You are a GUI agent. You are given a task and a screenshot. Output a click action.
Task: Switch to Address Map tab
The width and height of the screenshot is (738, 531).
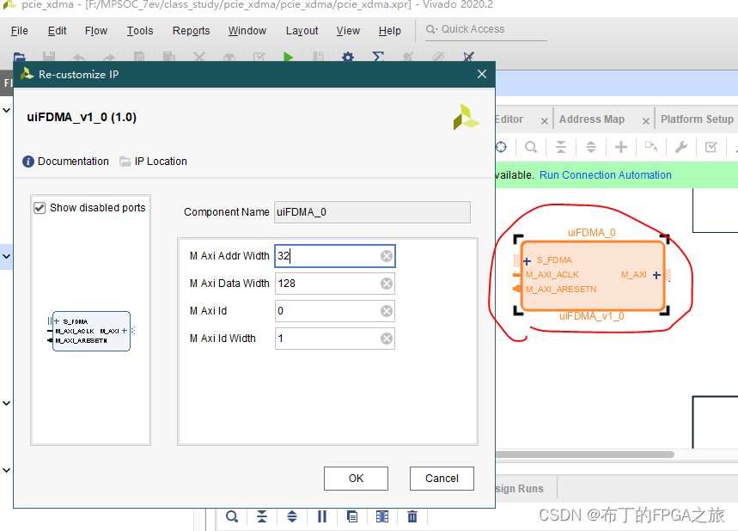tap(592, 119)
